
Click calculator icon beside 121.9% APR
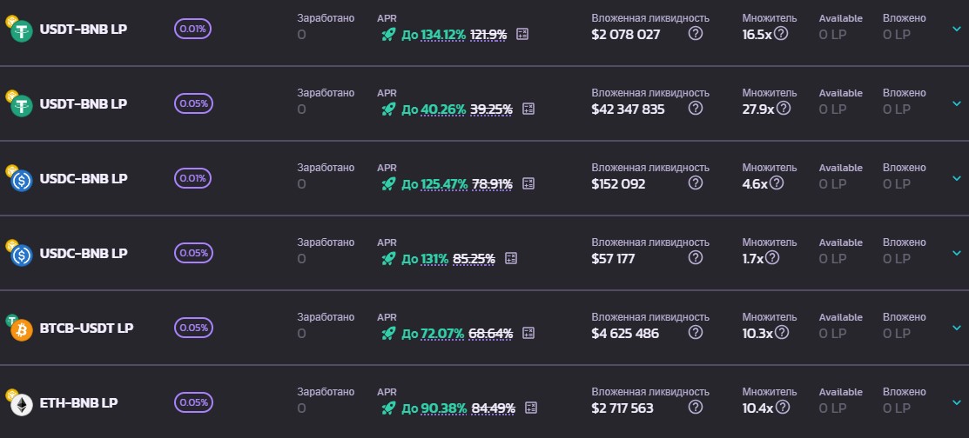[x=522, y=34]
